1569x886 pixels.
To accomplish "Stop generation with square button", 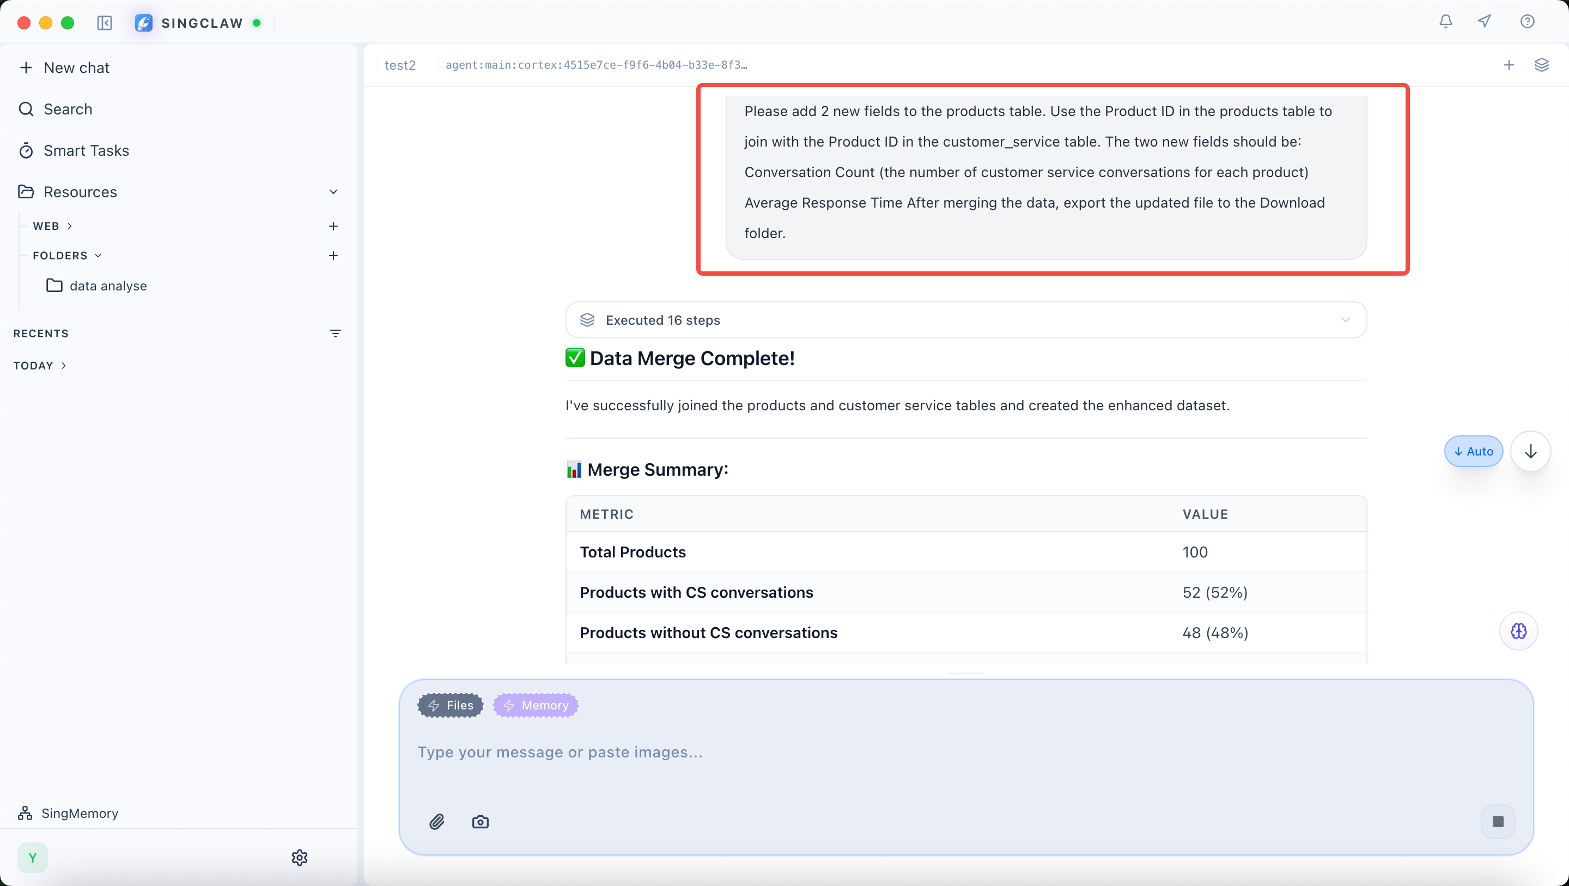I will click(1498, 821).
